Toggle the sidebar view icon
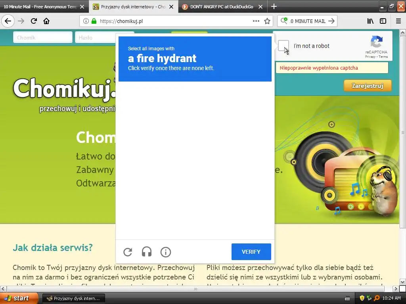 point(383,21)
